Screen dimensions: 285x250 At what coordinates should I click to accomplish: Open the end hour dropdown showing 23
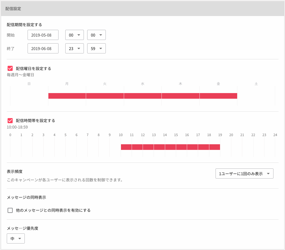75,48
